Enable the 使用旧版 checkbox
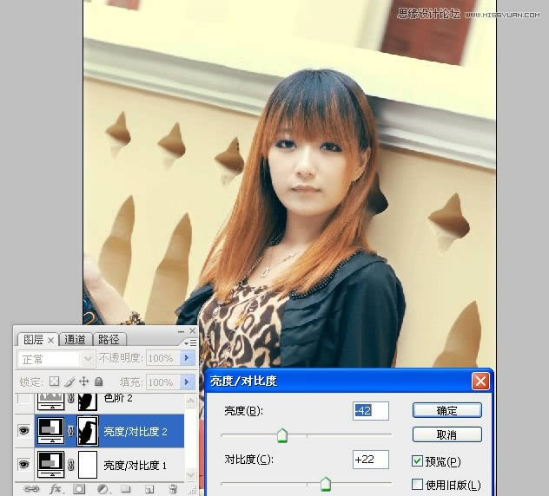 click(418, 485)
